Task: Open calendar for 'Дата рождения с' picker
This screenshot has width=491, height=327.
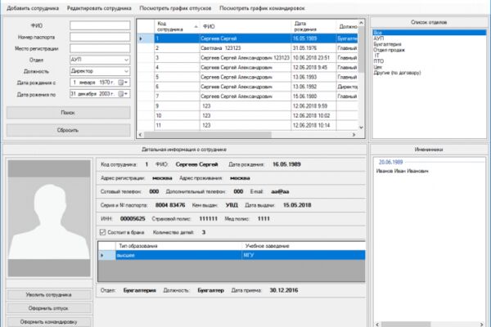Action: (x=123, y=83)
